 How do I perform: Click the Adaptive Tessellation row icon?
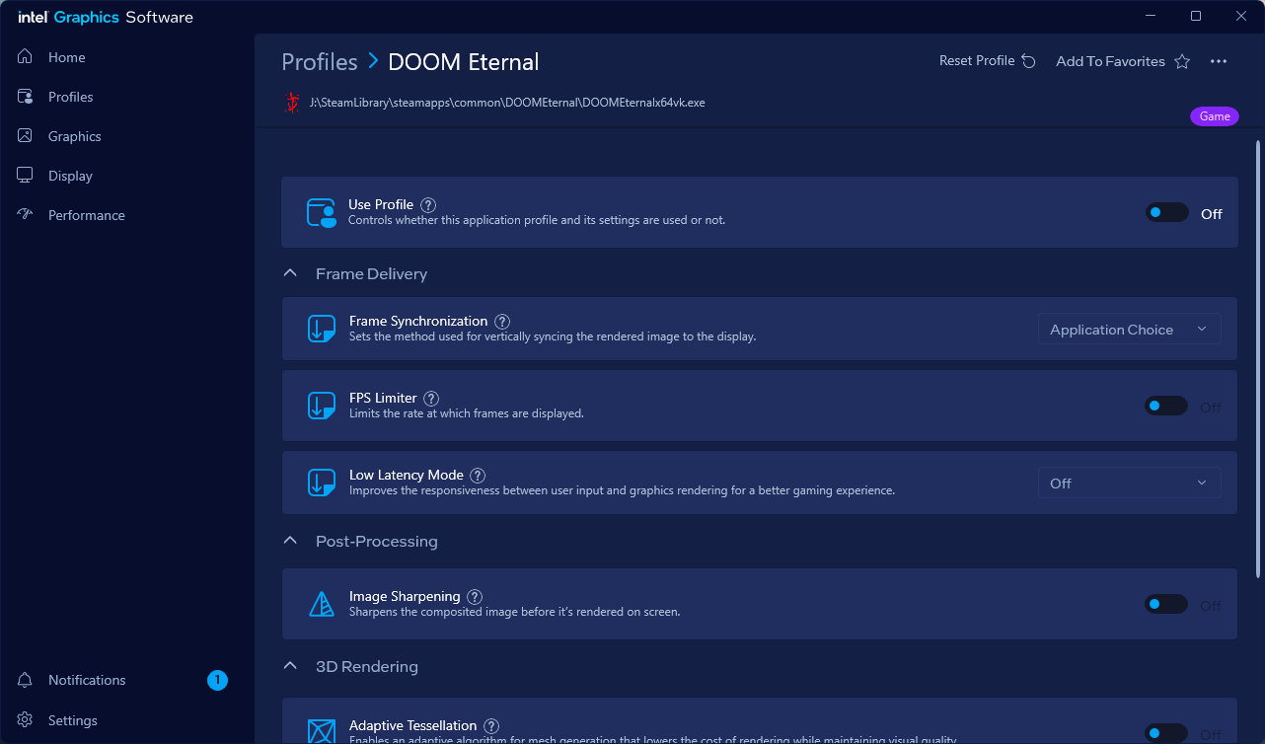coord(322,731)
